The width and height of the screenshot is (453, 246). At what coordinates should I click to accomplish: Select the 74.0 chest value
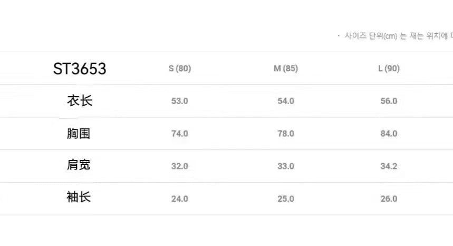click(x=180, y=134)
